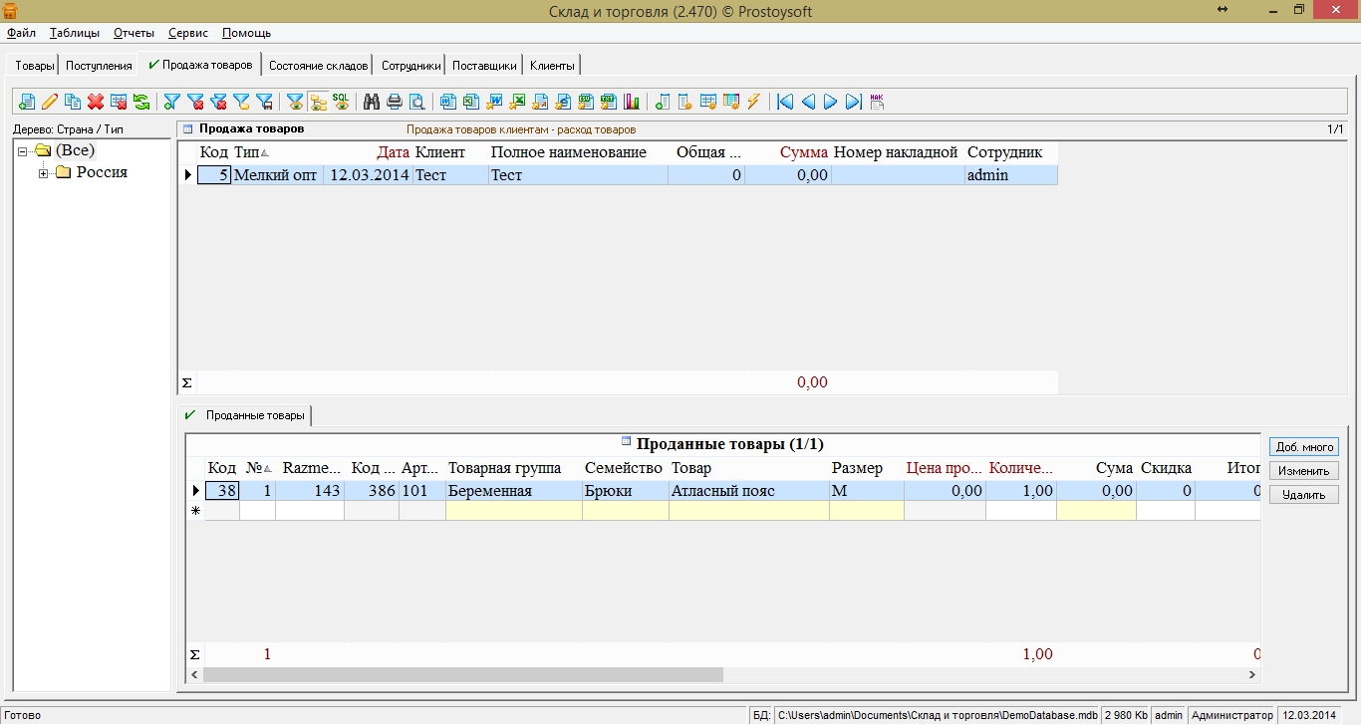Click the Брюки family cell
Viewport: 1361px width, 725px height.
pyautogui.click(x=625, y=491)
